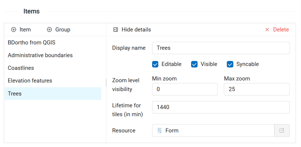This screenshot has width=301, height=147.
Task: Click the Hide details panel icon
Action: (115, 30)
